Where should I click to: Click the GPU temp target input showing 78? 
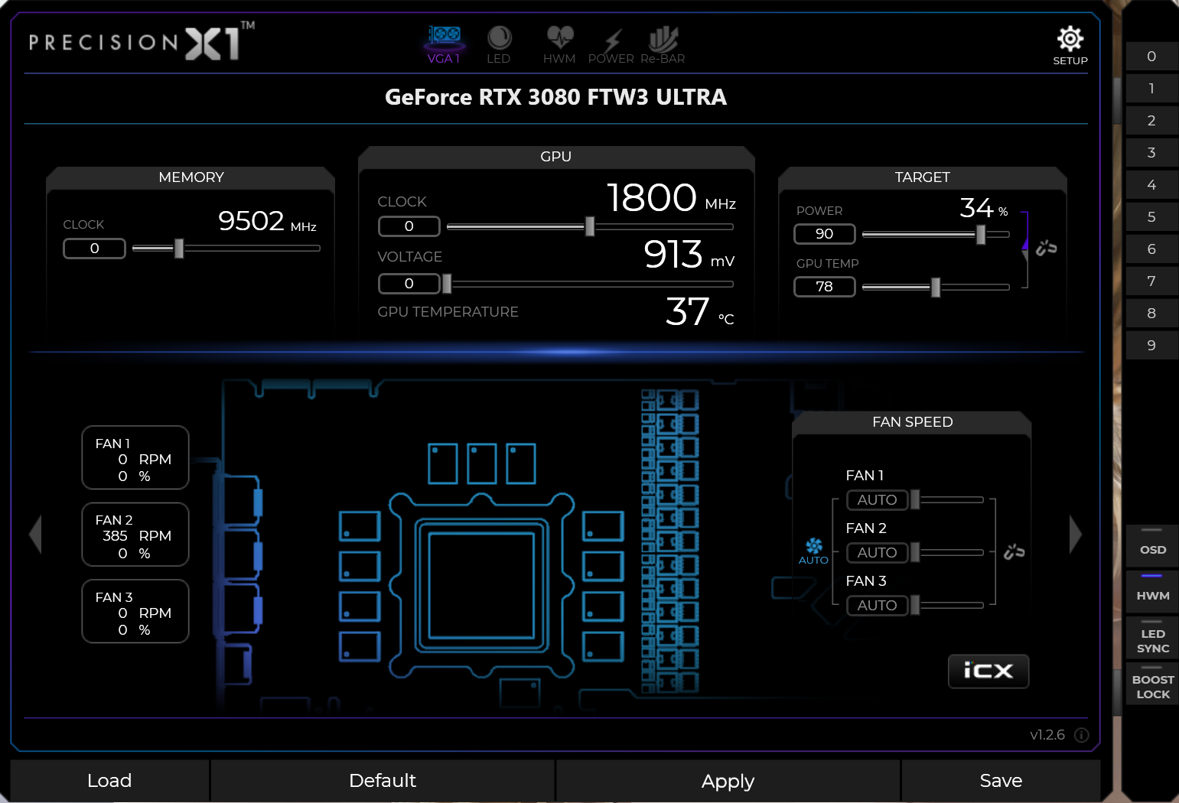[825, 287]
